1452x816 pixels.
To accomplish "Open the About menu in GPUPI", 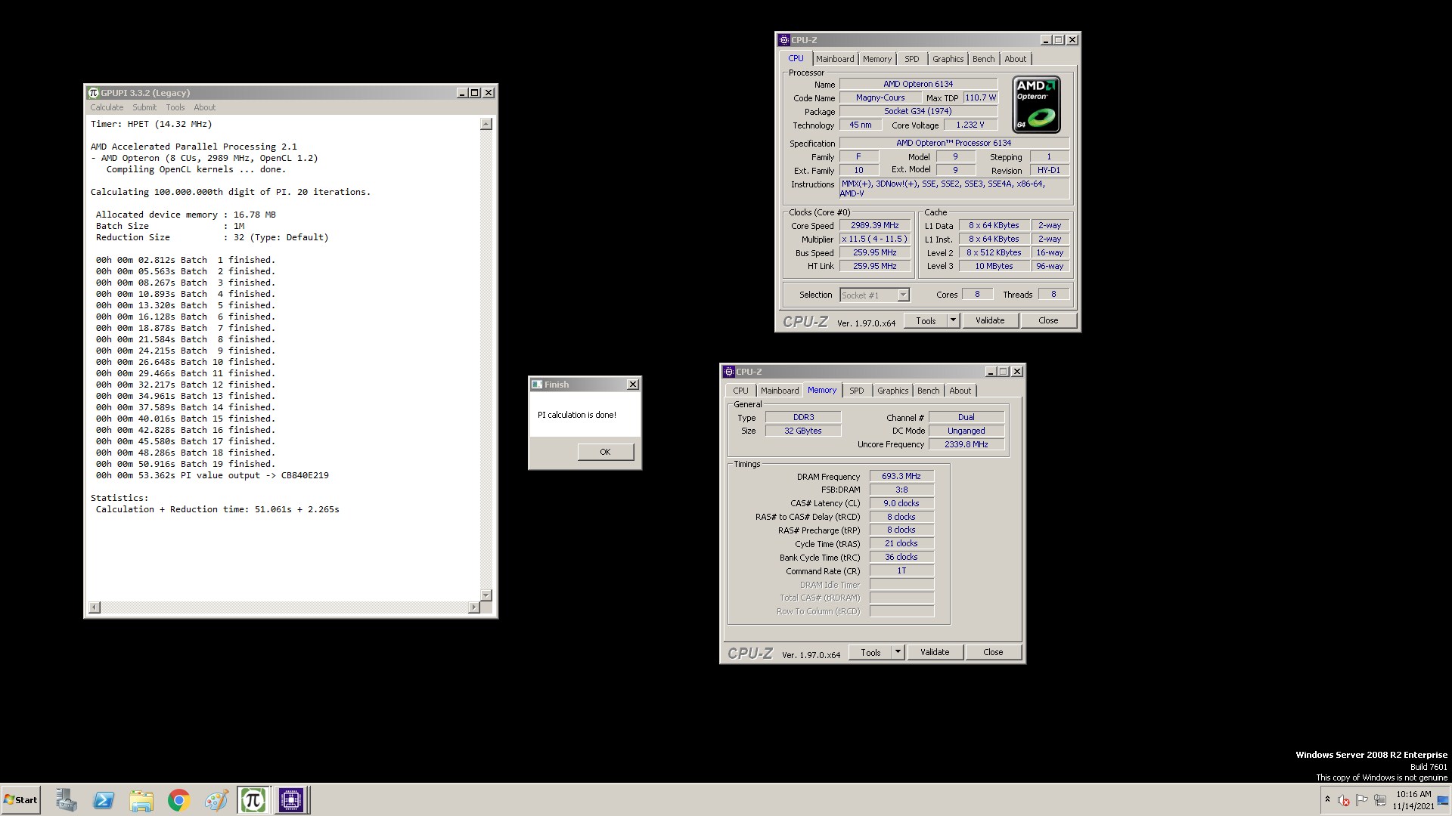I will (x=204, y=107).
